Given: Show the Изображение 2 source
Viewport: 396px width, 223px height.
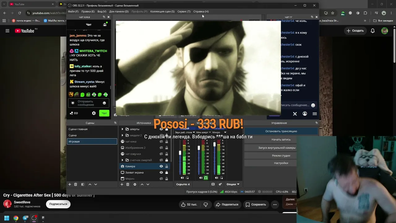Looking at the screenshot, I should tap(161, 148).
